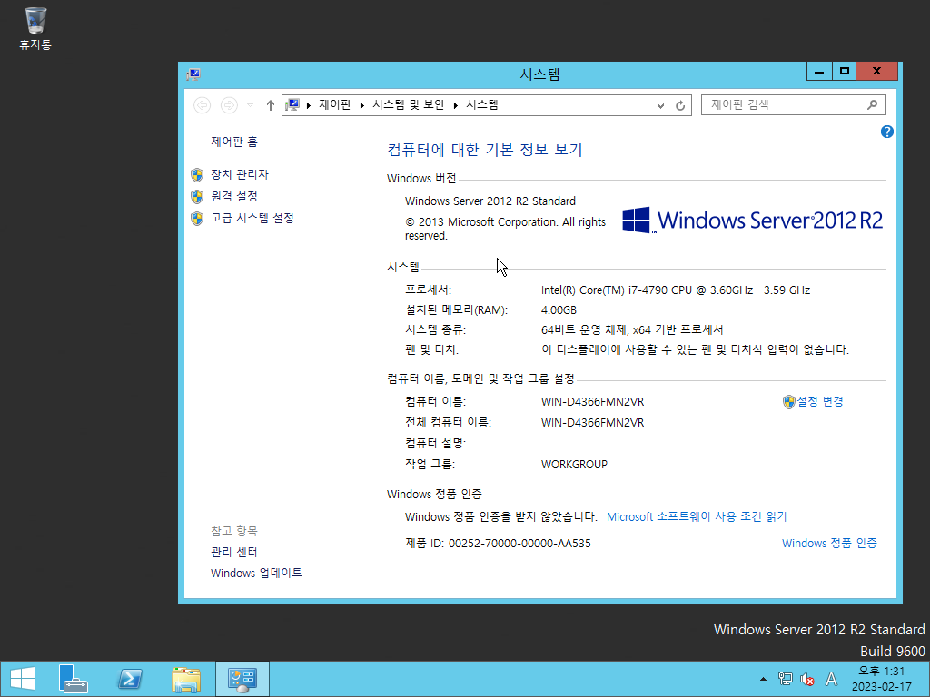The image size is (930, 697).
Task: Click Windows 정품 인증 activation link
Action: tap(829, 543)
